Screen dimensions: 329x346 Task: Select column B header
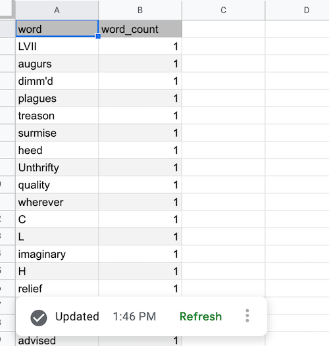coord(140,10)
